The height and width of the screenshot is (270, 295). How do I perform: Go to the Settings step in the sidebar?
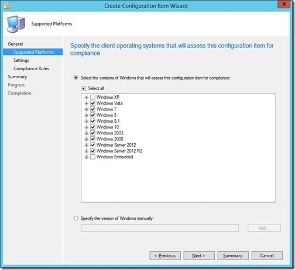tap(21, 60)
